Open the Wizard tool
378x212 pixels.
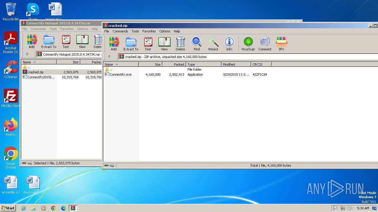213,44
